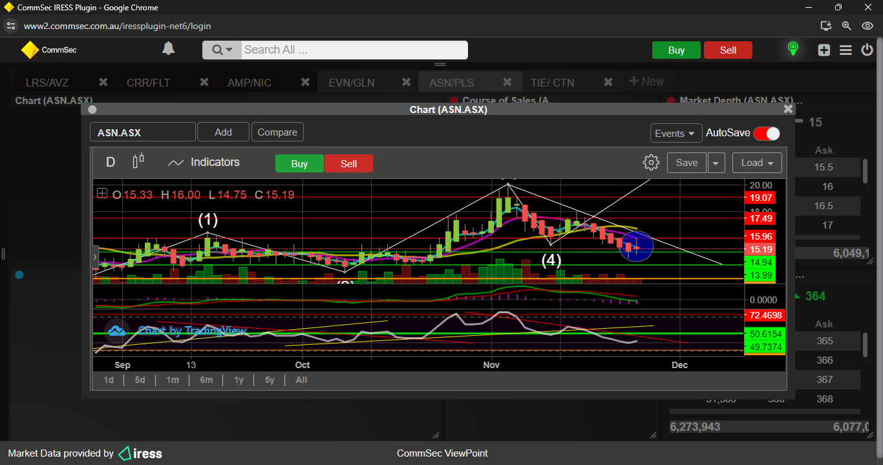Click the Compare button
This screenshot has height=465, width=883.
click(x=277, y=132)
